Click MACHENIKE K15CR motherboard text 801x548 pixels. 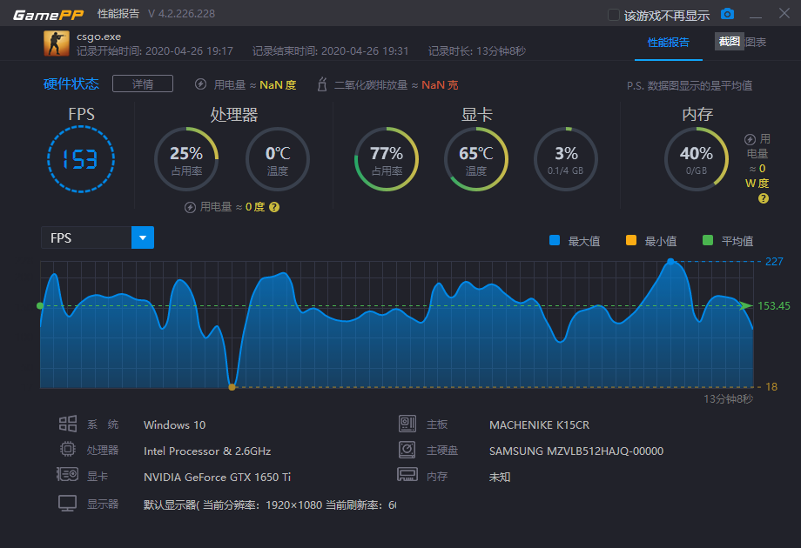540,425
